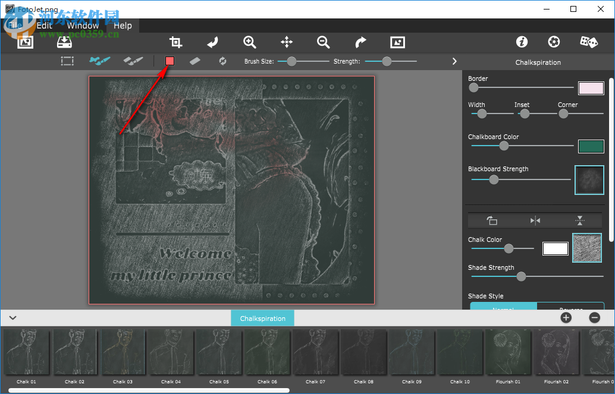The height and width of the screenshot is (394, 615).
Task: Click the save image icon
Action: point(64,42)
